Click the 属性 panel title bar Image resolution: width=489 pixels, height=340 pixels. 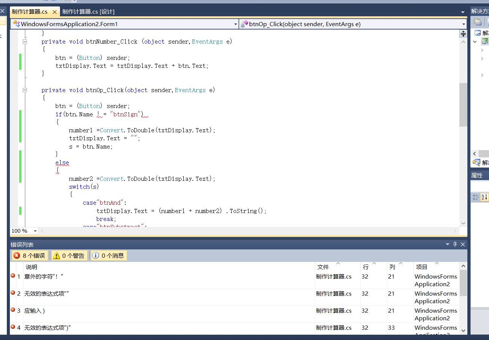tap(480, 175)
